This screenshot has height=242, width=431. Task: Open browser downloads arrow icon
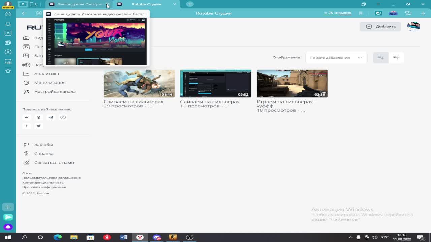tap(423, 13)
